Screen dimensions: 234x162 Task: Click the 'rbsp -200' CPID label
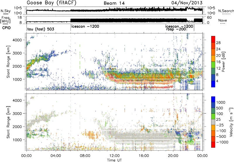(176, 29)
